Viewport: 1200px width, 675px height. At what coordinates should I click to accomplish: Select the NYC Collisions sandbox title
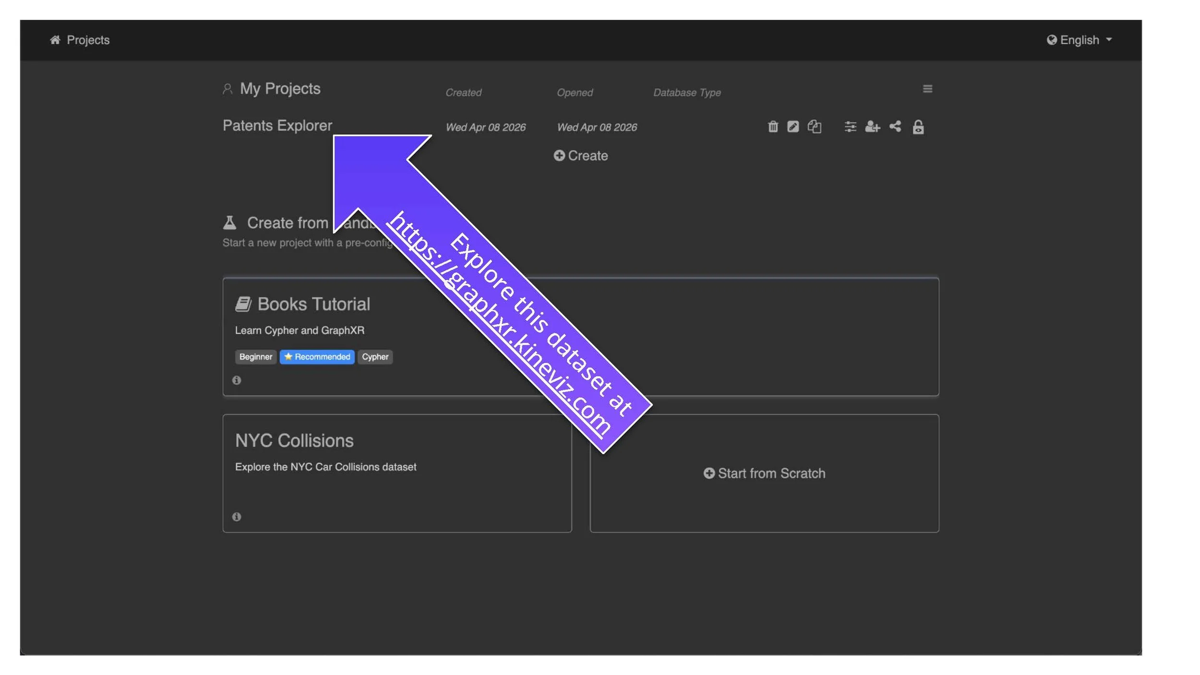tap(294, 441)
